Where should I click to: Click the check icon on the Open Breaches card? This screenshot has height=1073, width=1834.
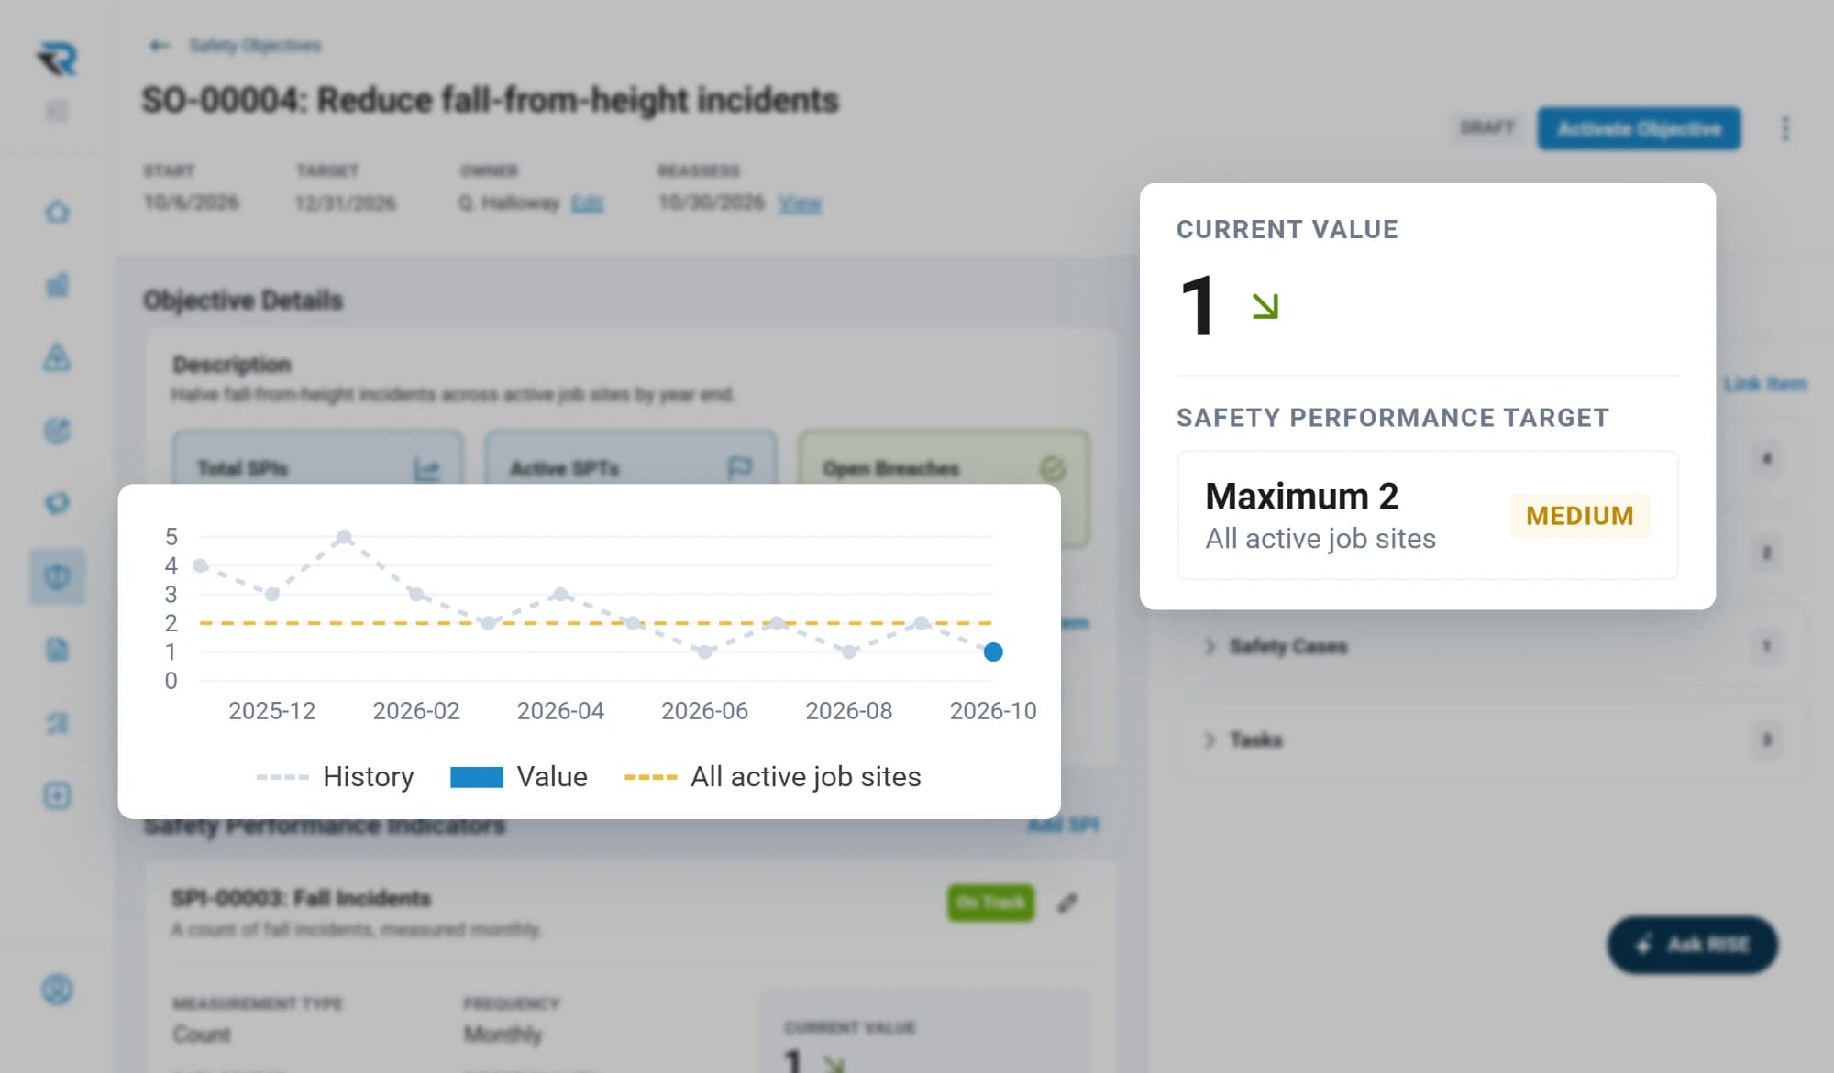1053,469
